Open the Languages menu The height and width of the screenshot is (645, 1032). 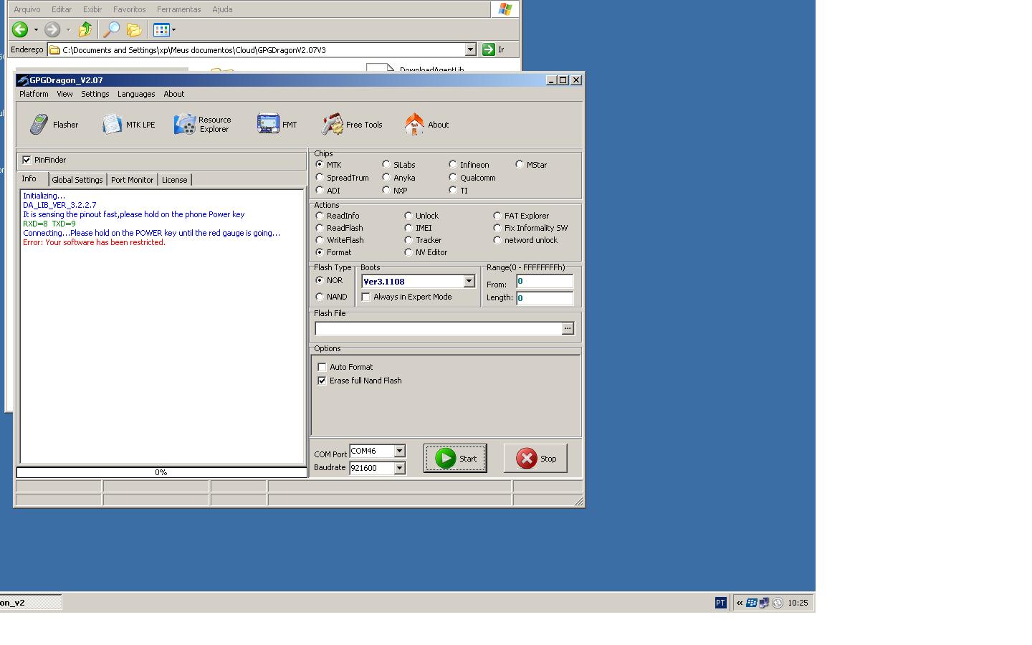coord(136,94)
